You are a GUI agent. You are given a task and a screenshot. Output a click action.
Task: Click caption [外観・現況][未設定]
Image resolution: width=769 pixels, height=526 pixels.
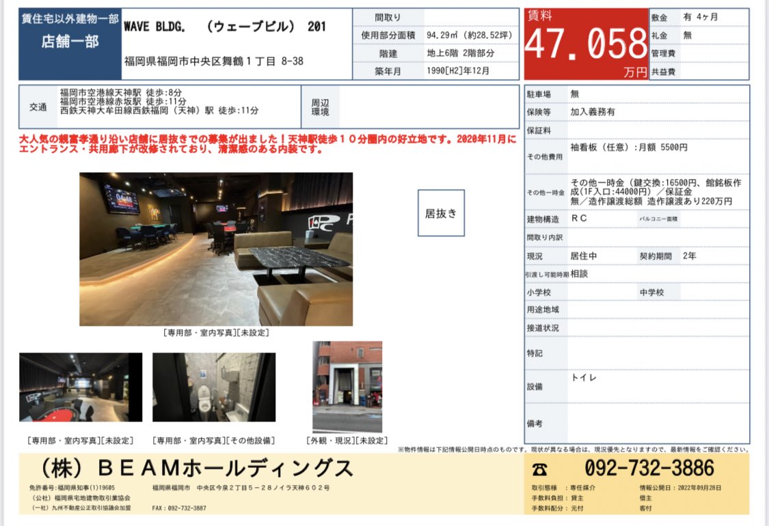click(347, 441)
